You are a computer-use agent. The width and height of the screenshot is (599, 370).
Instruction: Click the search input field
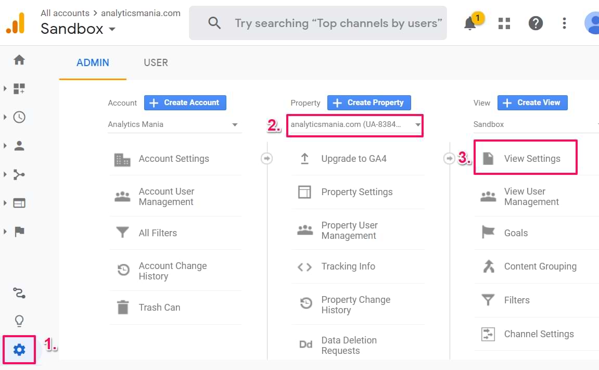(338, 23)
